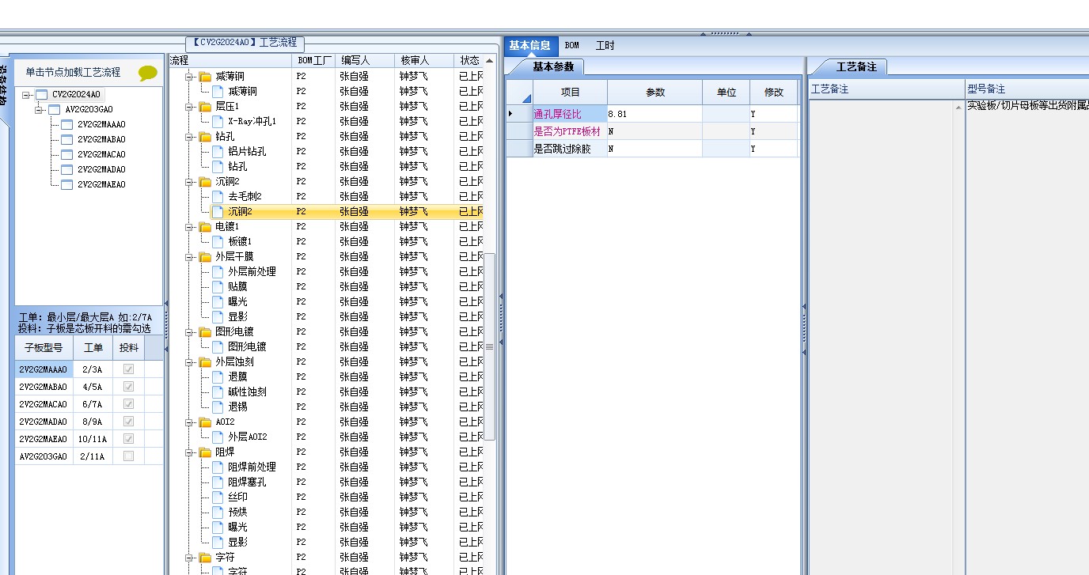The width and height of the screenshot is (1089, 575).
Task: Collapse the 减薄铜 folder in the flow tree
Action: (x=189, y=77)
